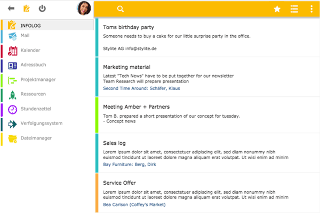Open the user profile avatar

(x=84, y=9)
